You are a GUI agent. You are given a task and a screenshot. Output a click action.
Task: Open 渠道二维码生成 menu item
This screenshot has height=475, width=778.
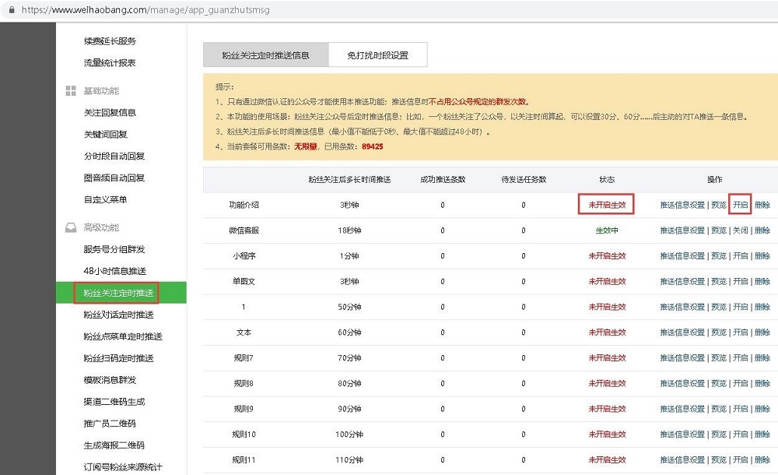(114, 402)
